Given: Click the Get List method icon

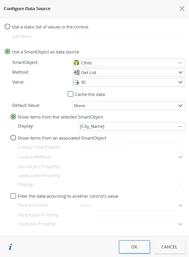Looking at the screenshot, I should click(76, 73).
